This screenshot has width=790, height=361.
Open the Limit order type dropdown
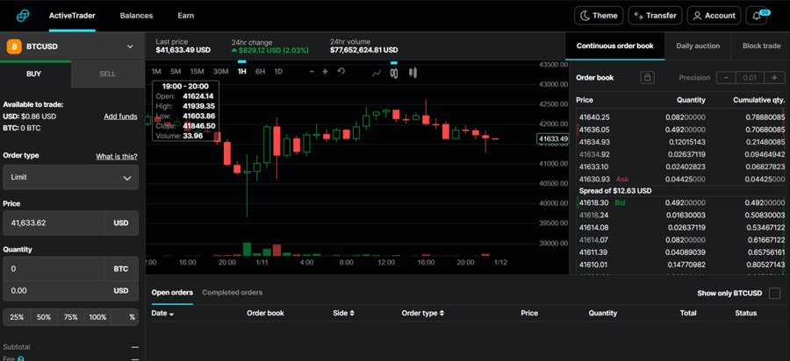(x=70, y=178)
